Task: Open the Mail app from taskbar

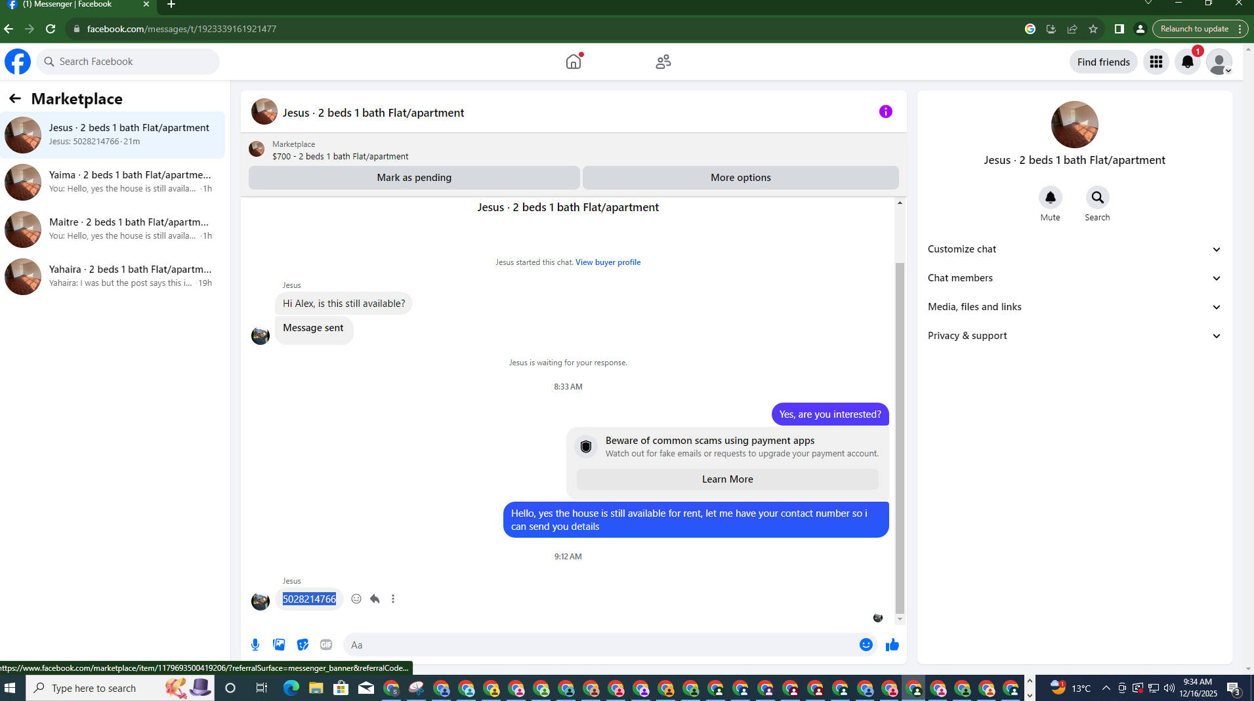Action: [x=366, y=688]
